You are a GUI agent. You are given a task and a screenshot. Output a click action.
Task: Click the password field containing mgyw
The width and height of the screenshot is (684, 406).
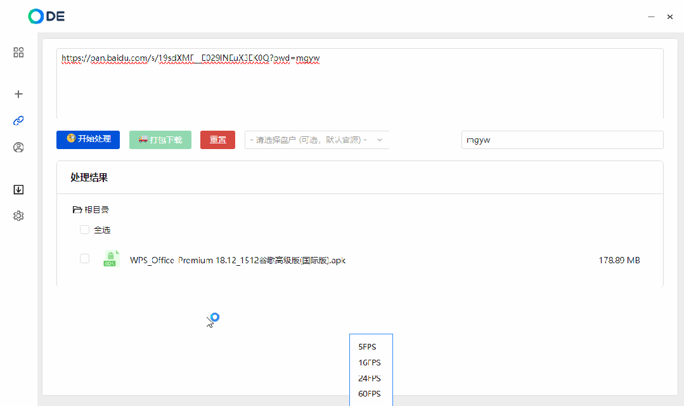[x=562, y=140]
